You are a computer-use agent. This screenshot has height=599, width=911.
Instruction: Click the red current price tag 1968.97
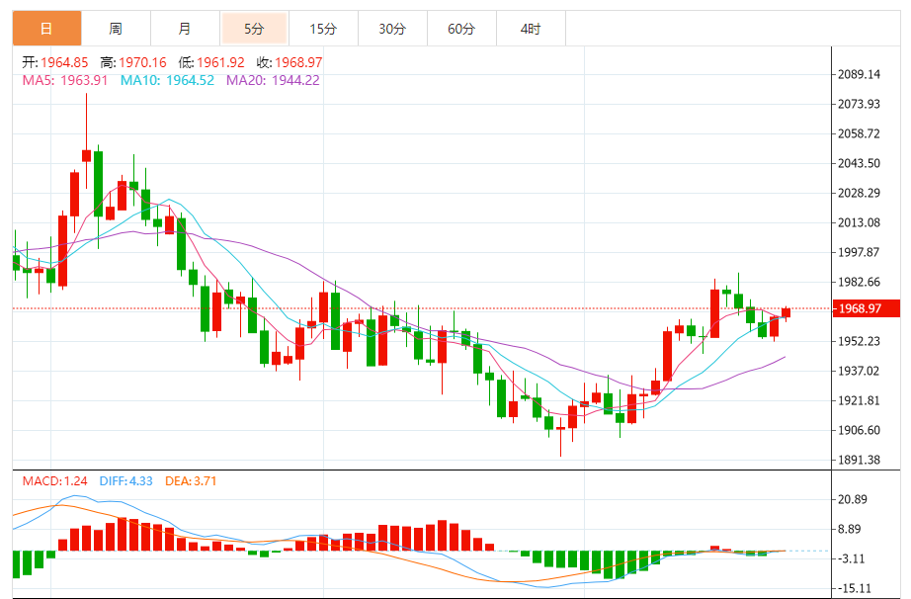click(x=867, y=308)
